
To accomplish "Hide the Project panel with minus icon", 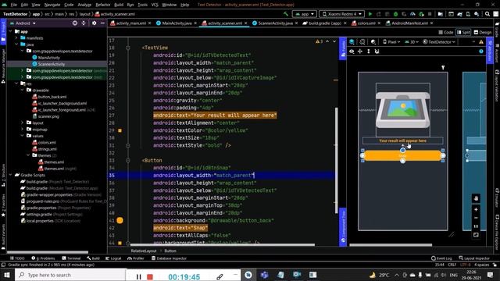I will pos(102,23).
